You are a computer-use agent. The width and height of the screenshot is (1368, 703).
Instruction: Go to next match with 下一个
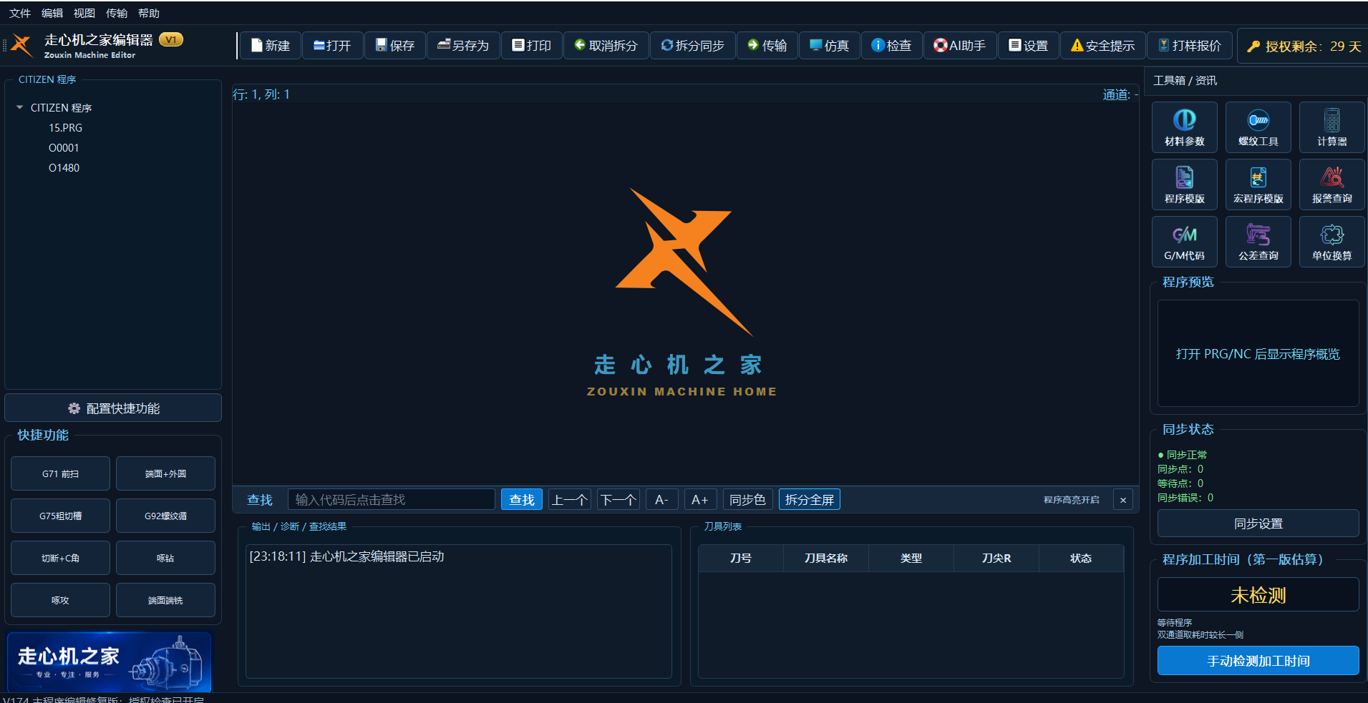(x=618, y=500)
